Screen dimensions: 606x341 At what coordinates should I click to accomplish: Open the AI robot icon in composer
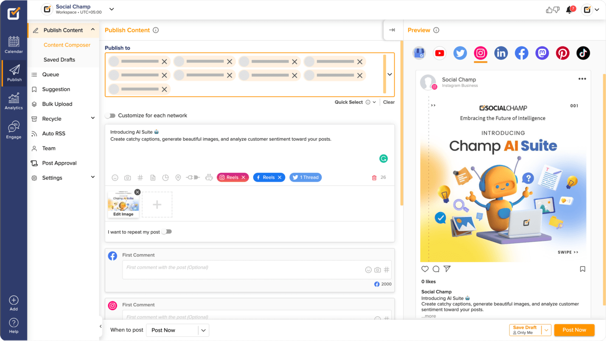coord(209,178)
